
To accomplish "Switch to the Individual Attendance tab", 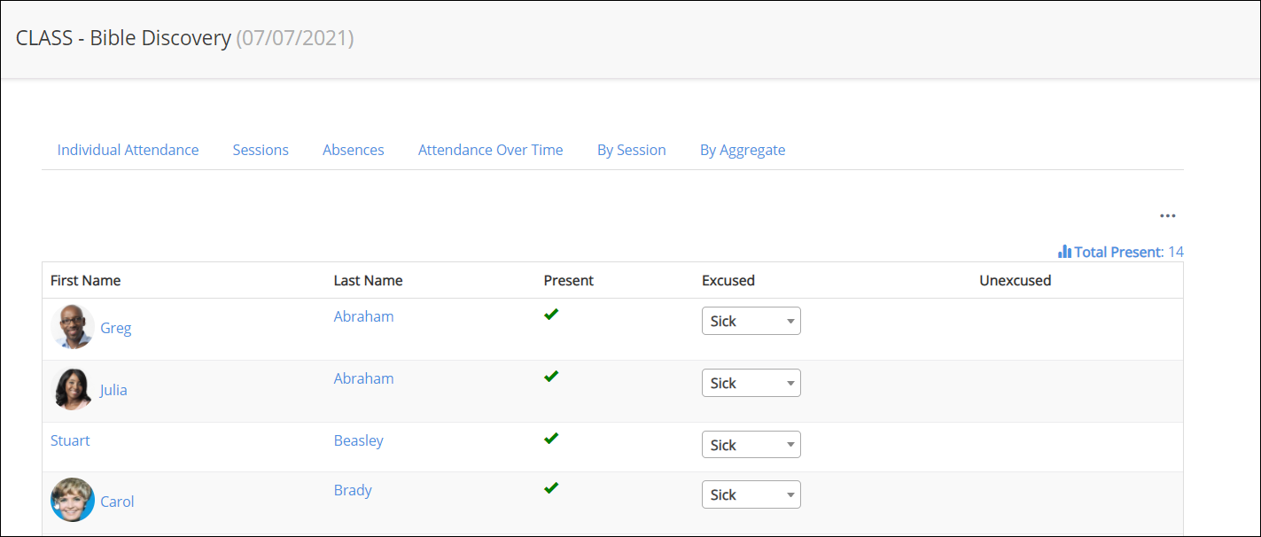I will click(128, 150).
